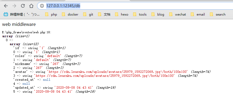Image resolution: width=233 pixels, height=109 pixels.
Task: Open the 文档 bookmarks folder
Action: pos(104,15)
